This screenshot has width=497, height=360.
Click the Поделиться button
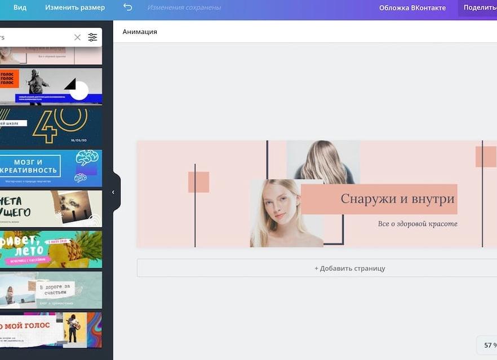479,8
